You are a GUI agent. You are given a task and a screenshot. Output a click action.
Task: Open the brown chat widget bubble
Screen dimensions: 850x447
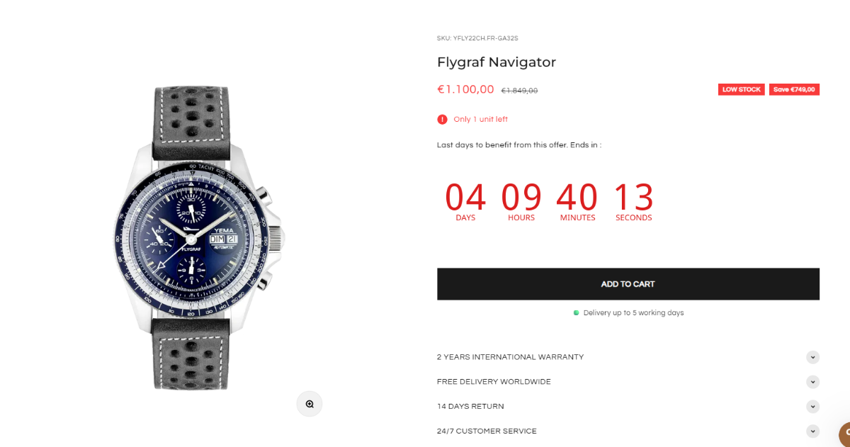(844, 434)
